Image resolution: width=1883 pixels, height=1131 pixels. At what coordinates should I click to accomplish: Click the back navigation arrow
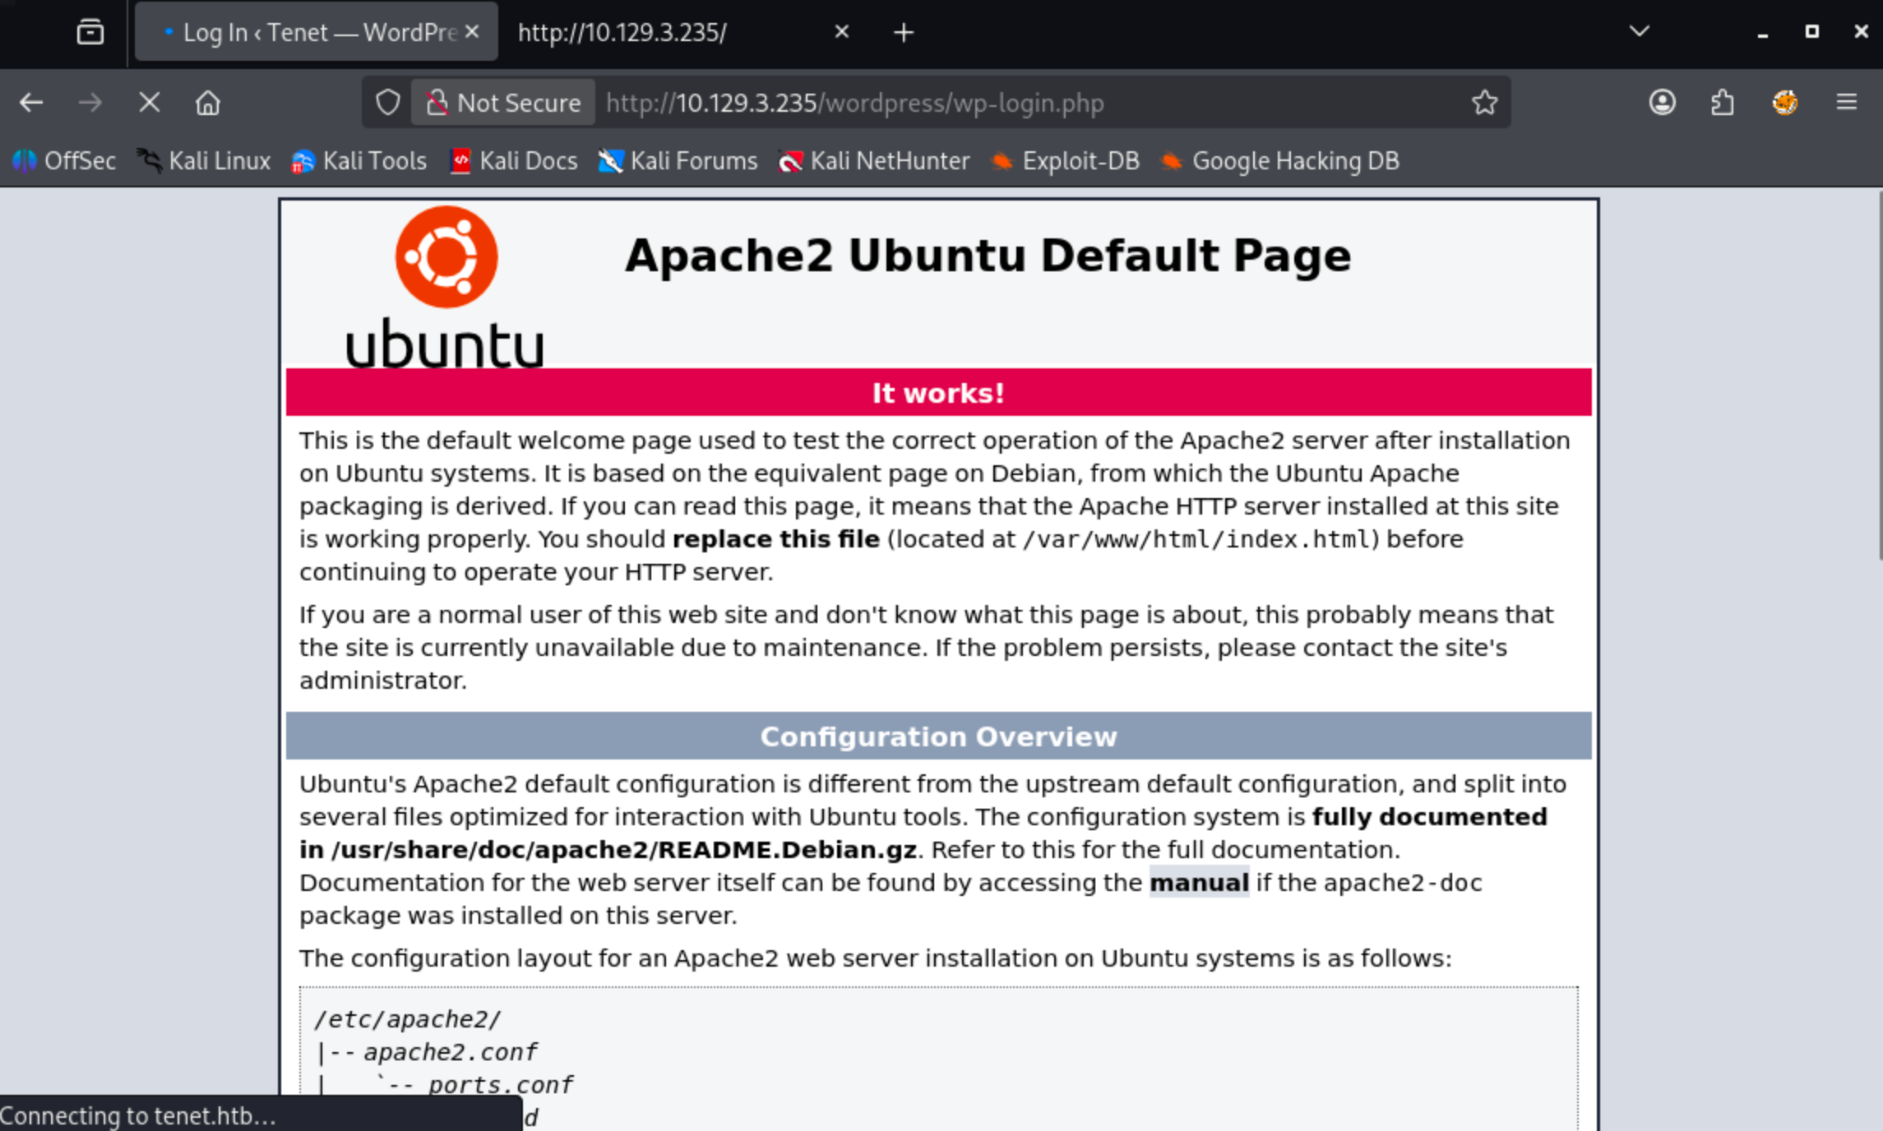click(31, 103)
